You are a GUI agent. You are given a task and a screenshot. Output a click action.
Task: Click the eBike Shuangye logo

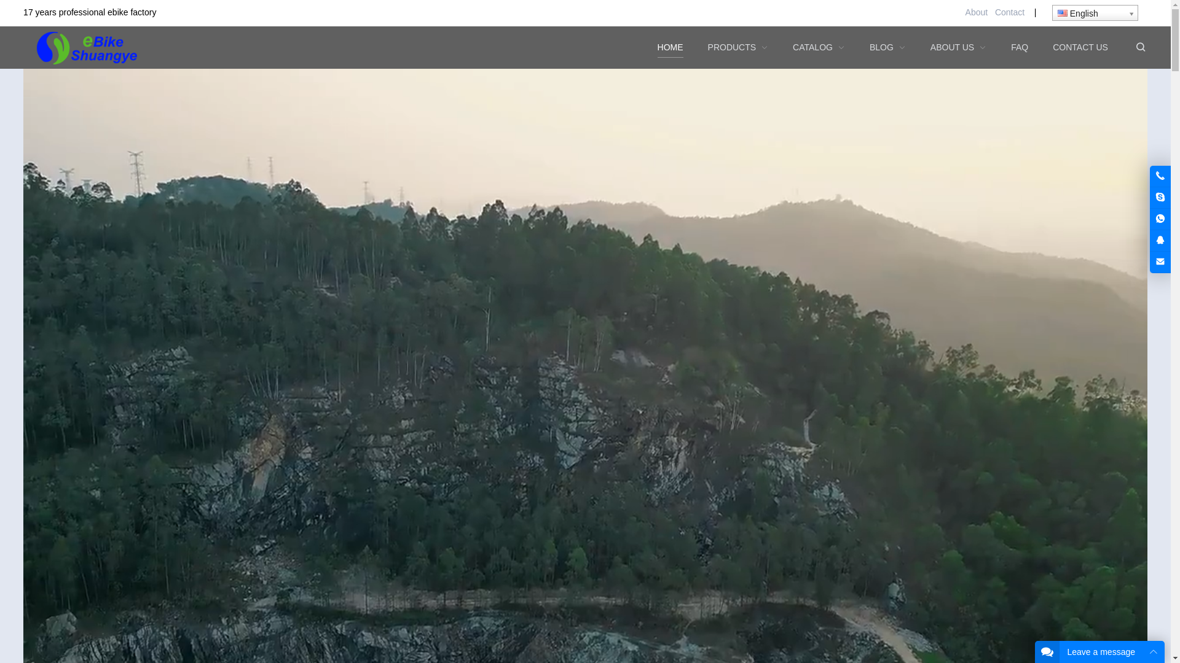87,48
